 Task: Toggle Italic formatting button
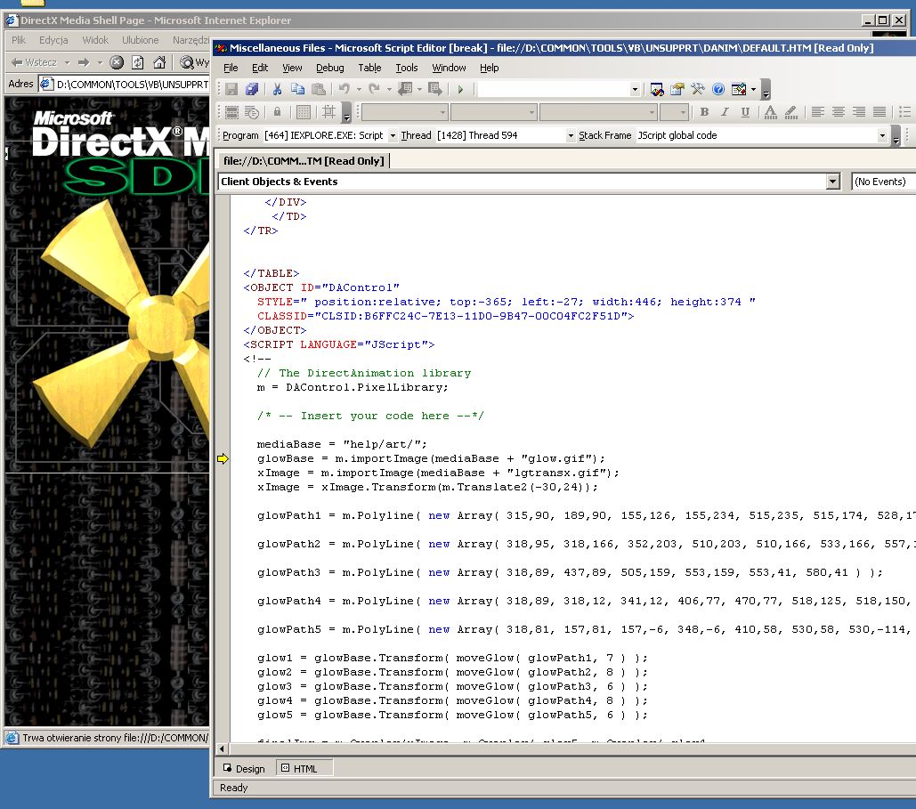(x=725, y=112)
